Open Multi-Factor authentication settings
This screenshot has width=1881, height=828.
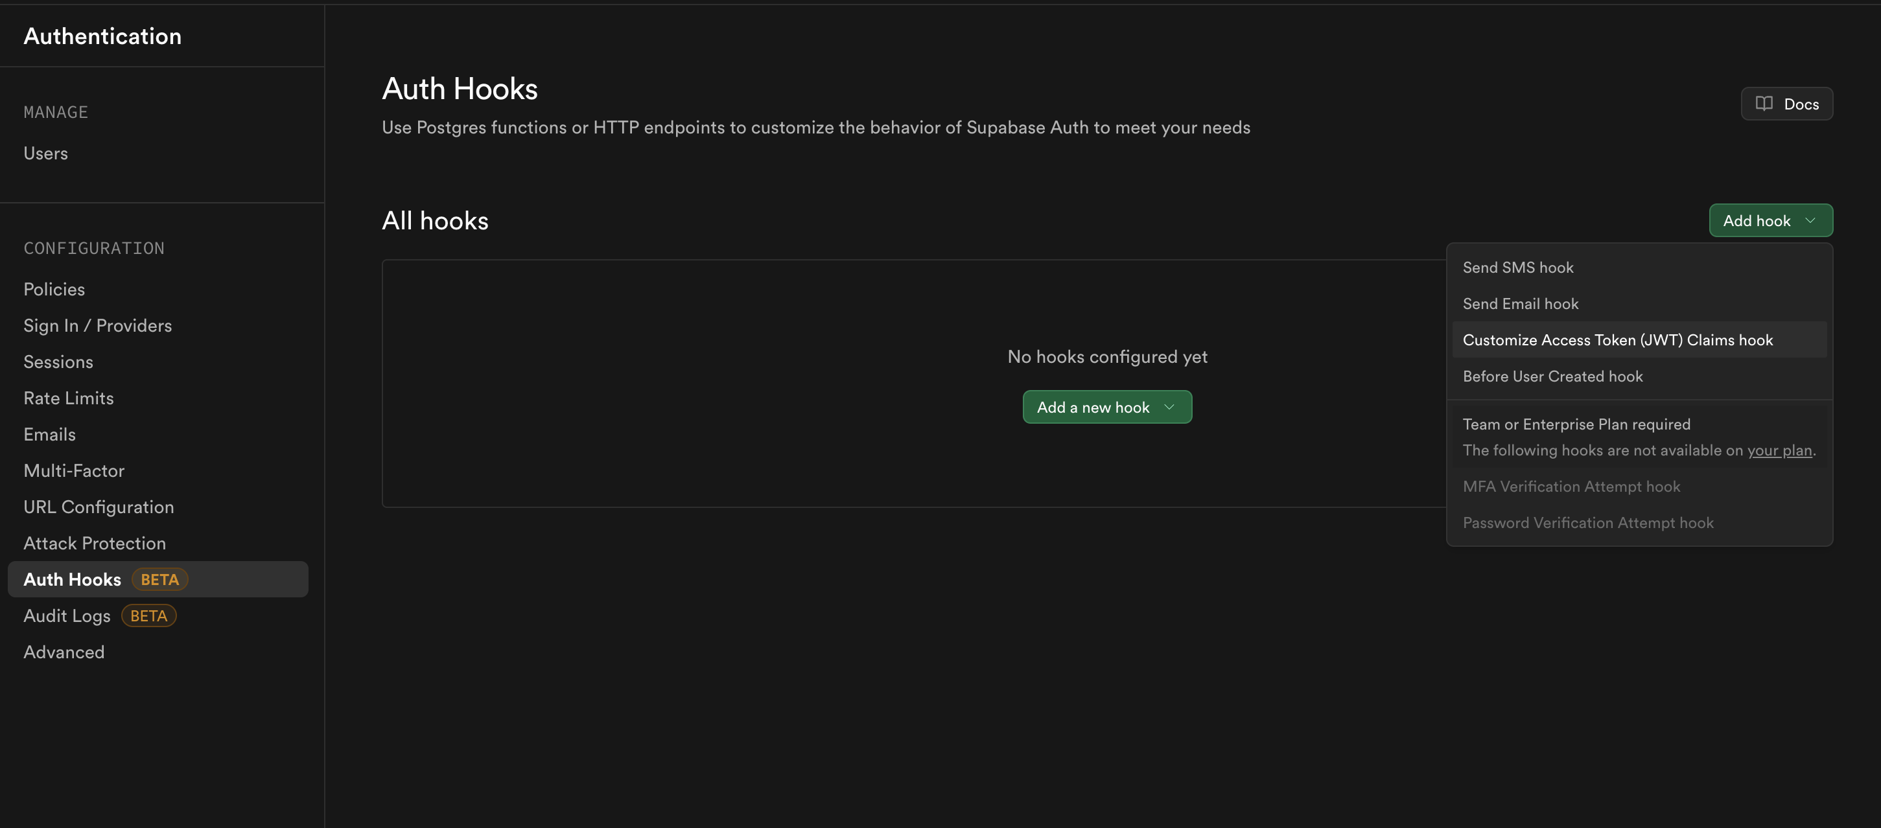pyautogui.click(x=74, y=470)
